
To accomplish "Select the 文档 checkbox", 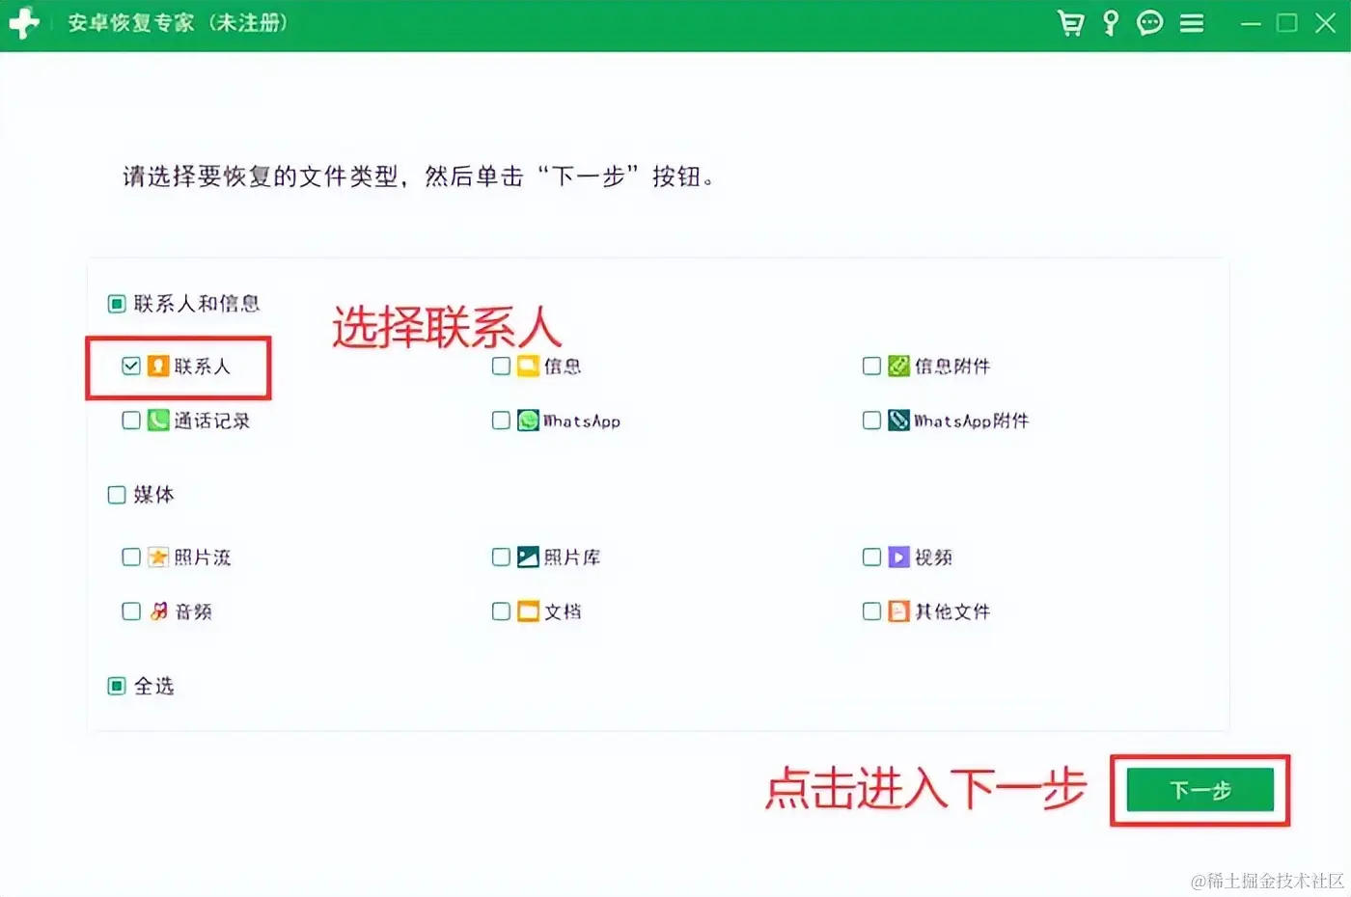I will pos(501,612).
